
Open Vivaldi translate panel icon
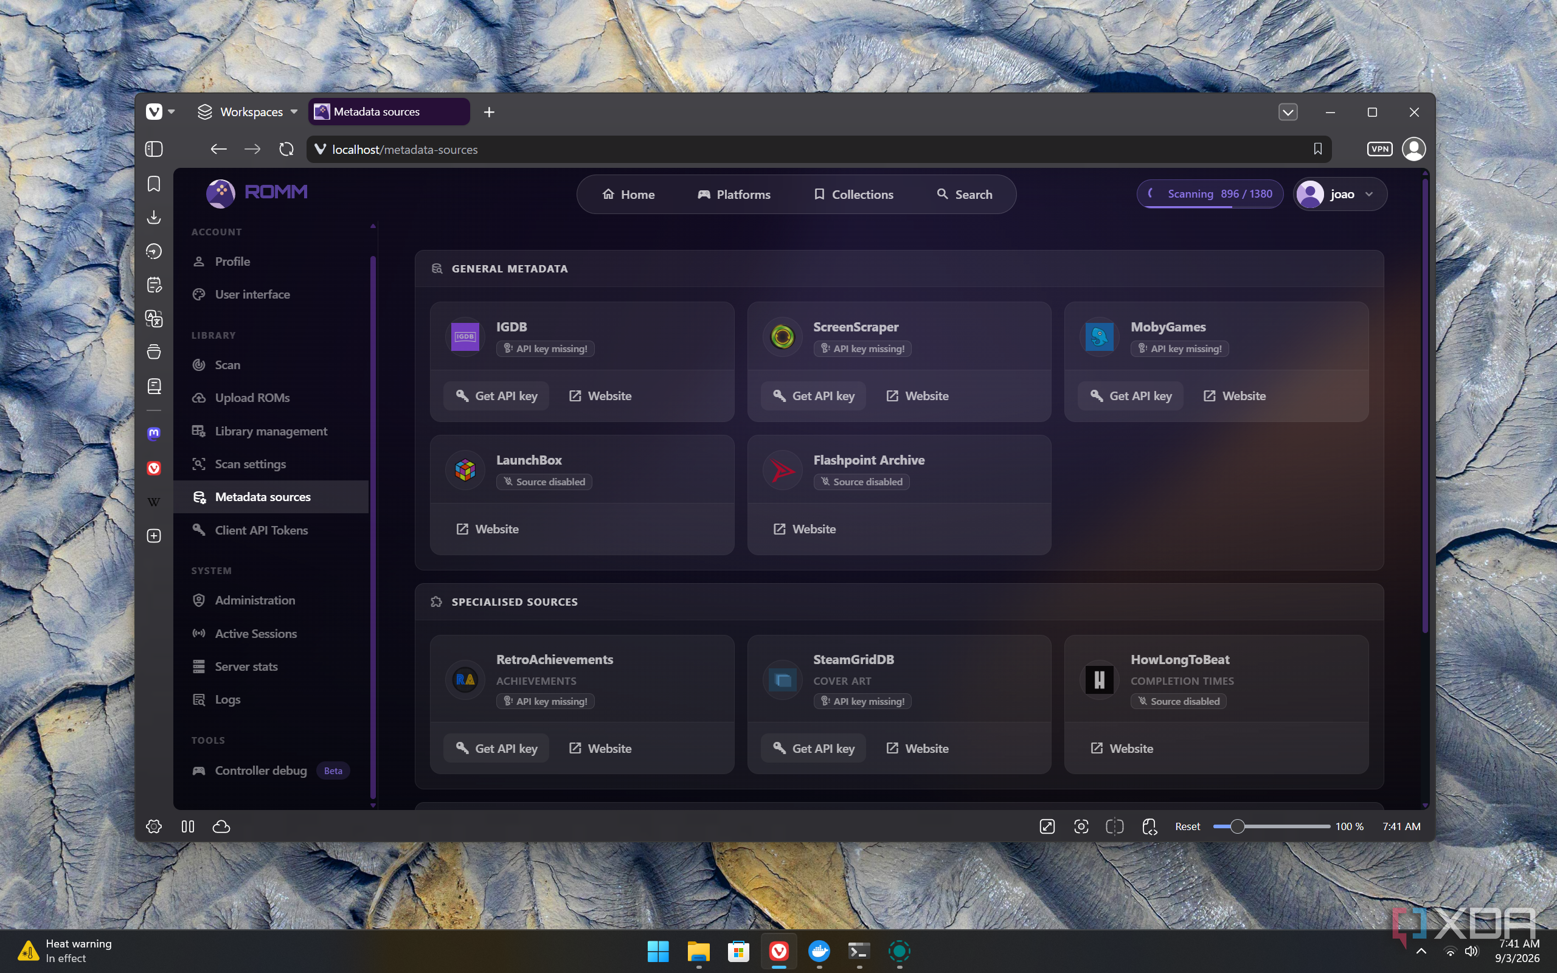[x=154, y=319]
